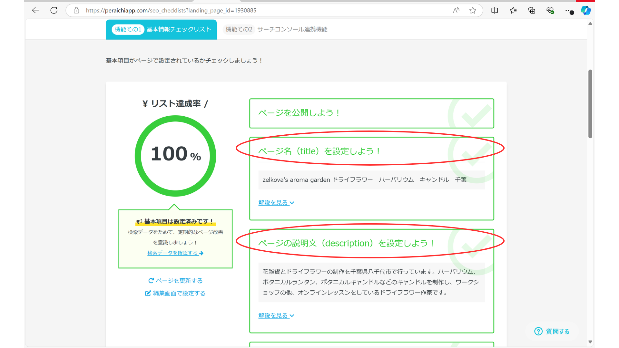619x348 pixels.
Task: Select the 基本情報チェックリスト tab
Action: coord(161,29)
